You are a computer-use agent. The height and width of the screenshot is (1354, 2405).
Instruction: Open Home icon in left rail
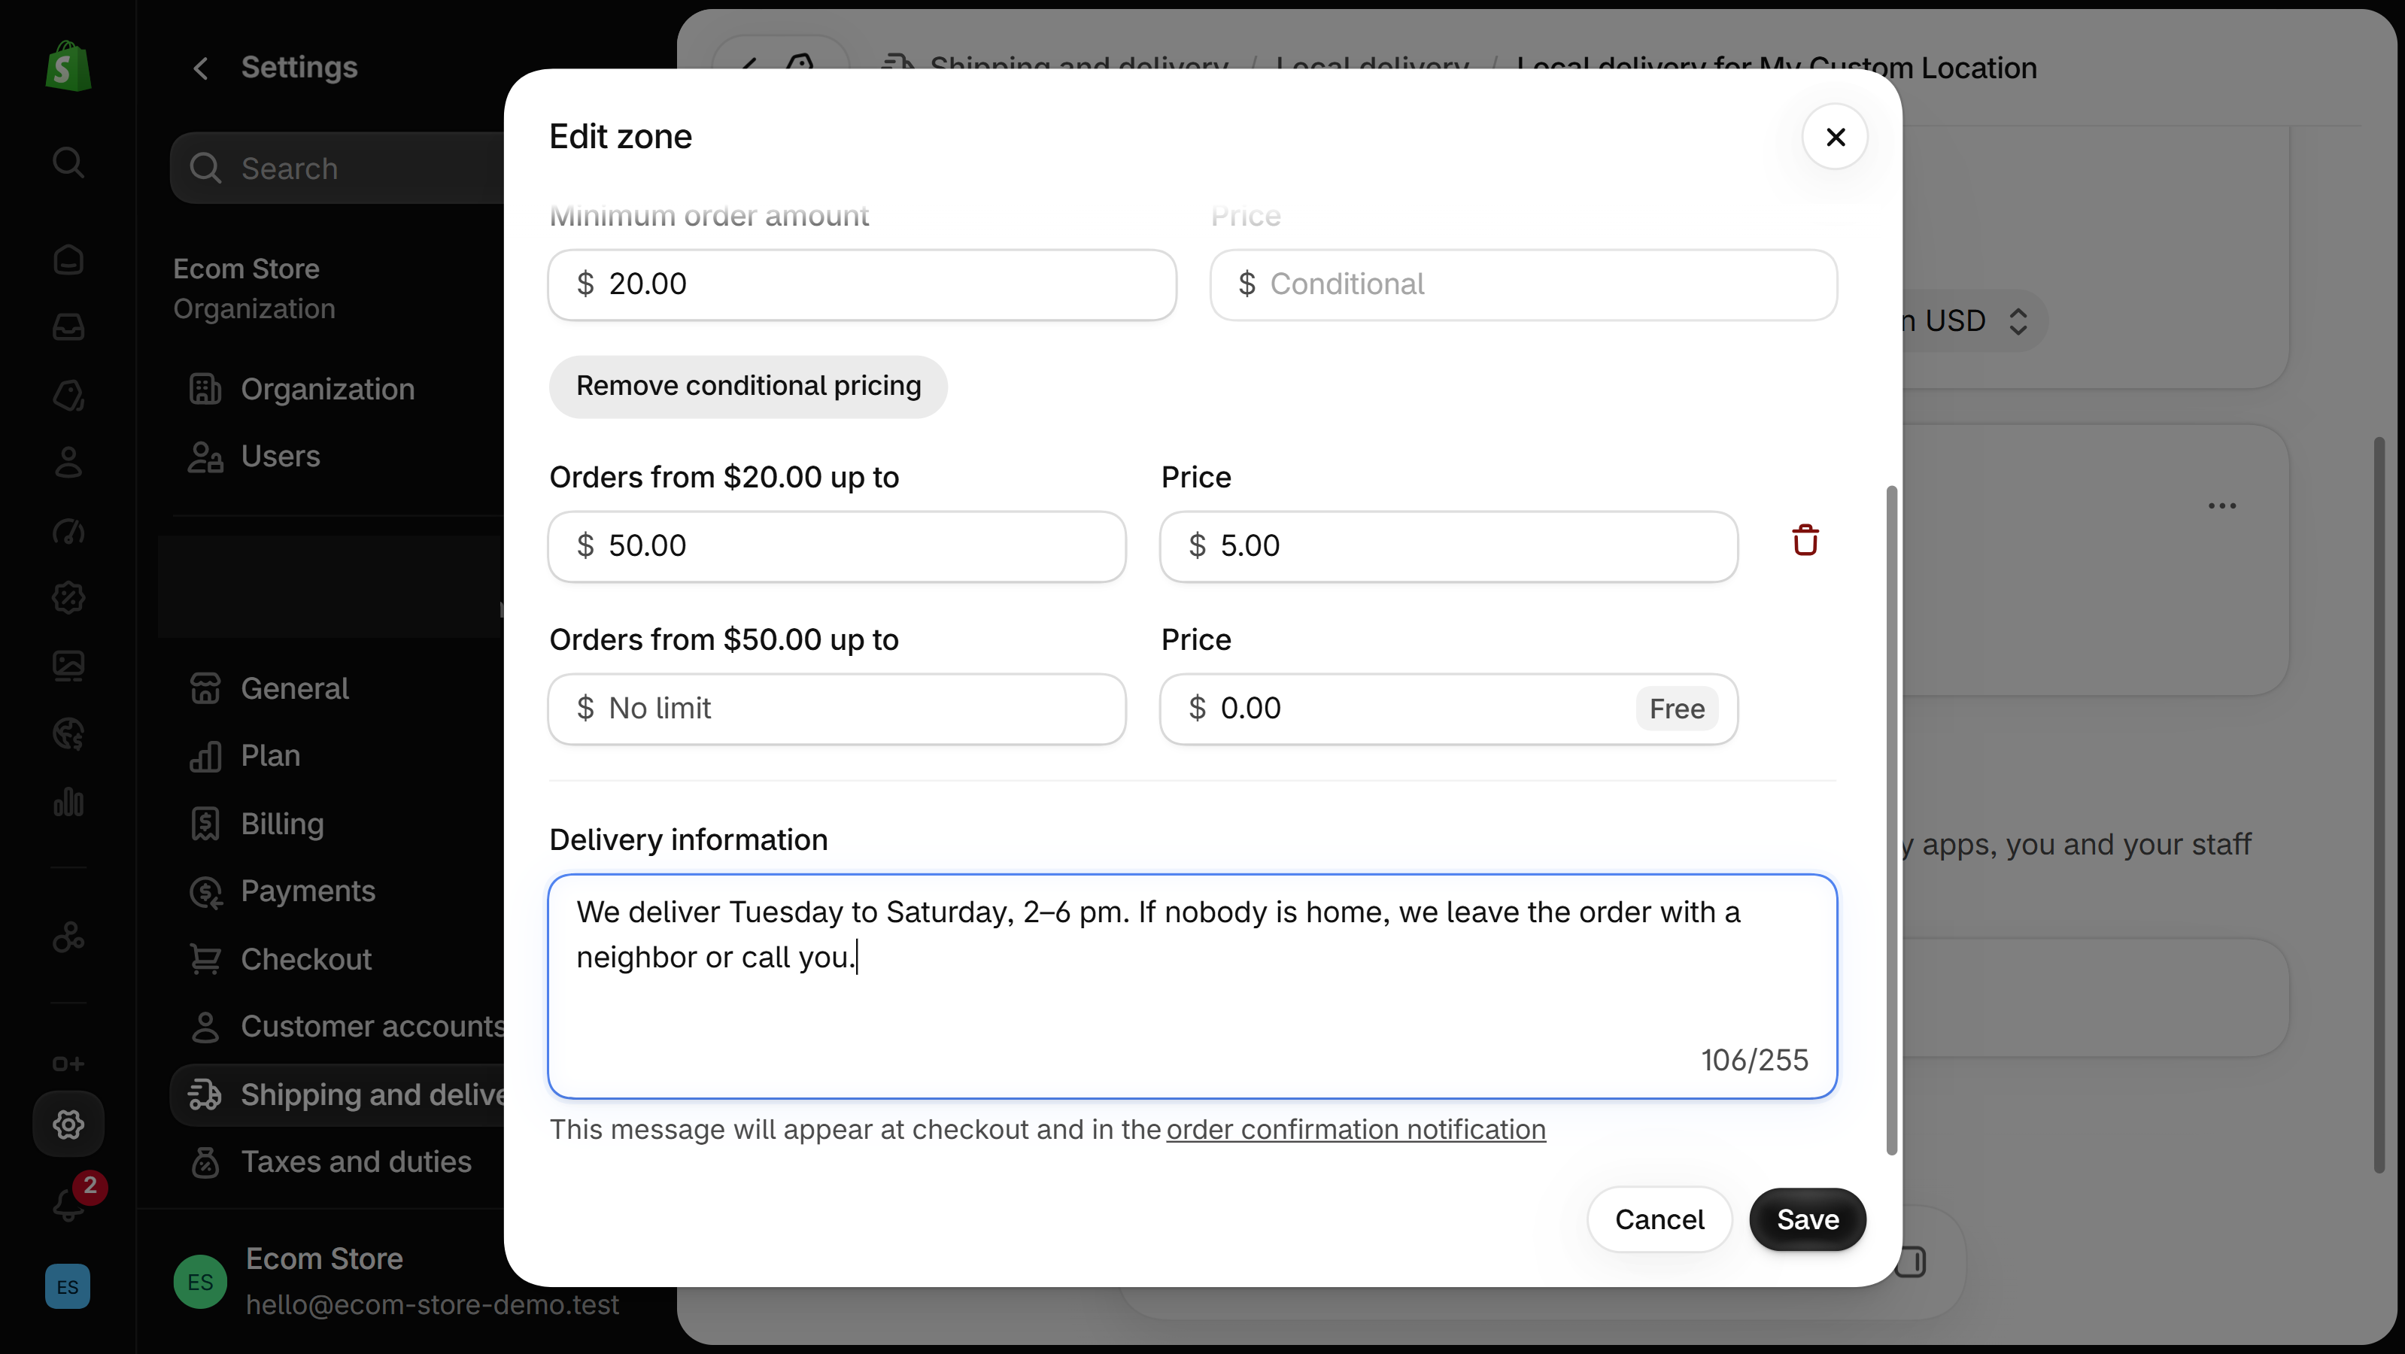click(x=68, y=260)
